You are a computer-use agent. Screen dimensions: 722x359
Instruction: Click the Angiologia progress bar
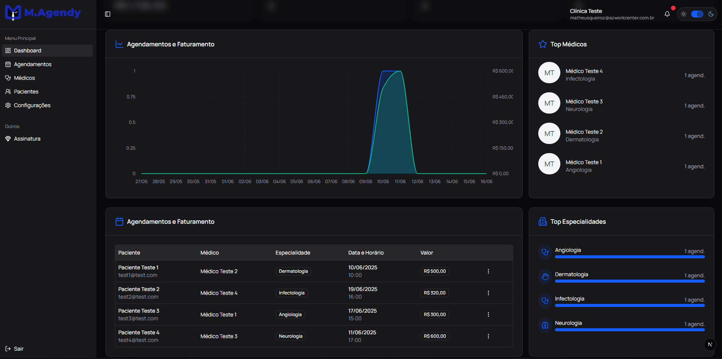[x=630, y=257]
